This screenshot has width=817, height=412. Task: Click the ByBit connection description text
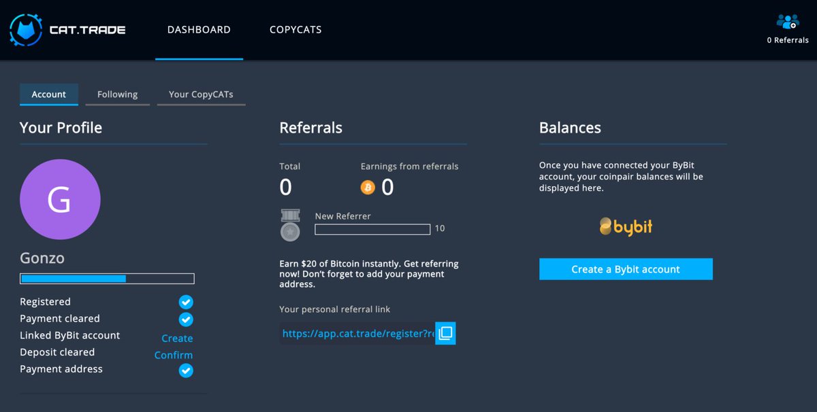pos(621,177)
